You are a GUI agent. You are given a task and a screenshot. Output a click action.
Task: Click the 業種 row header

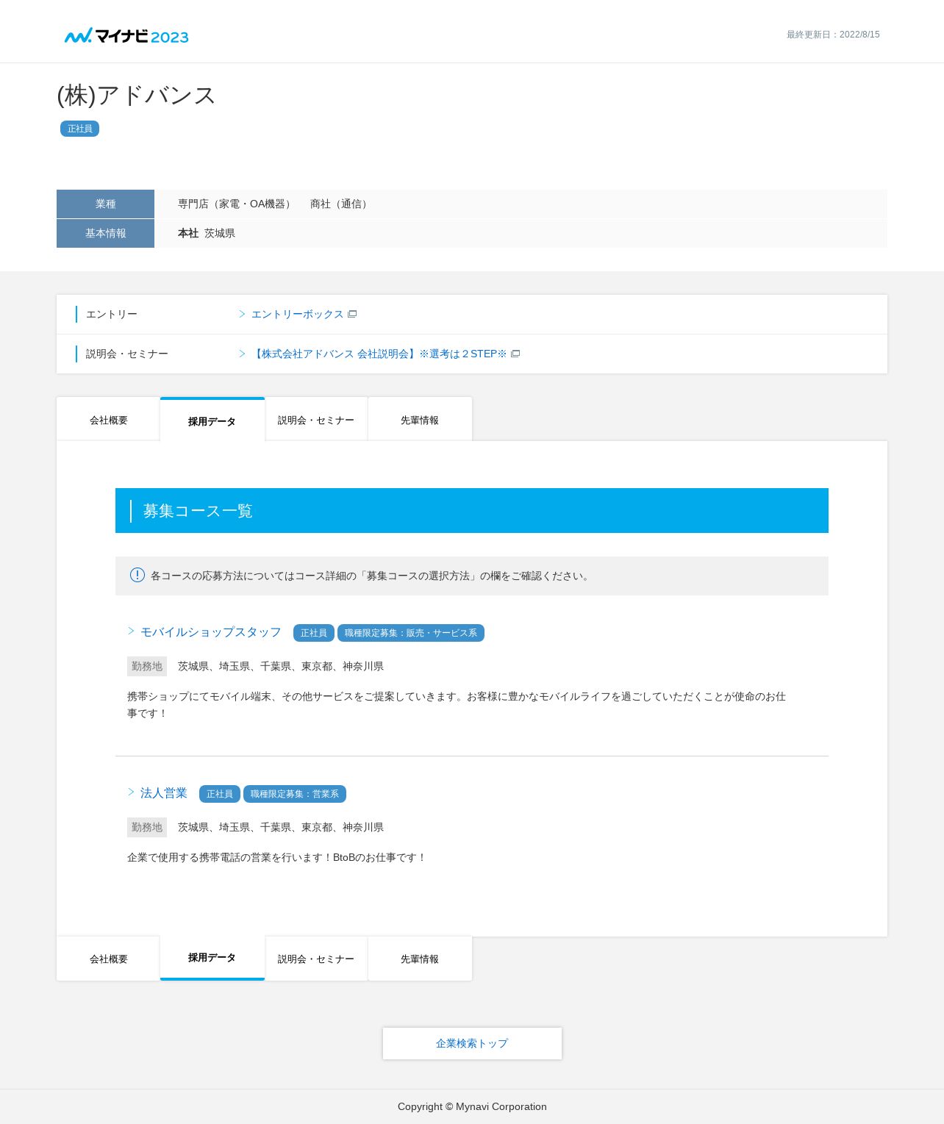(105, 204)
